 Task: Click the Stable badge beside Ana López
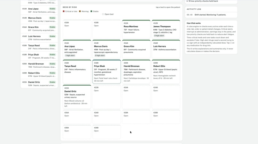coord(52,9)
